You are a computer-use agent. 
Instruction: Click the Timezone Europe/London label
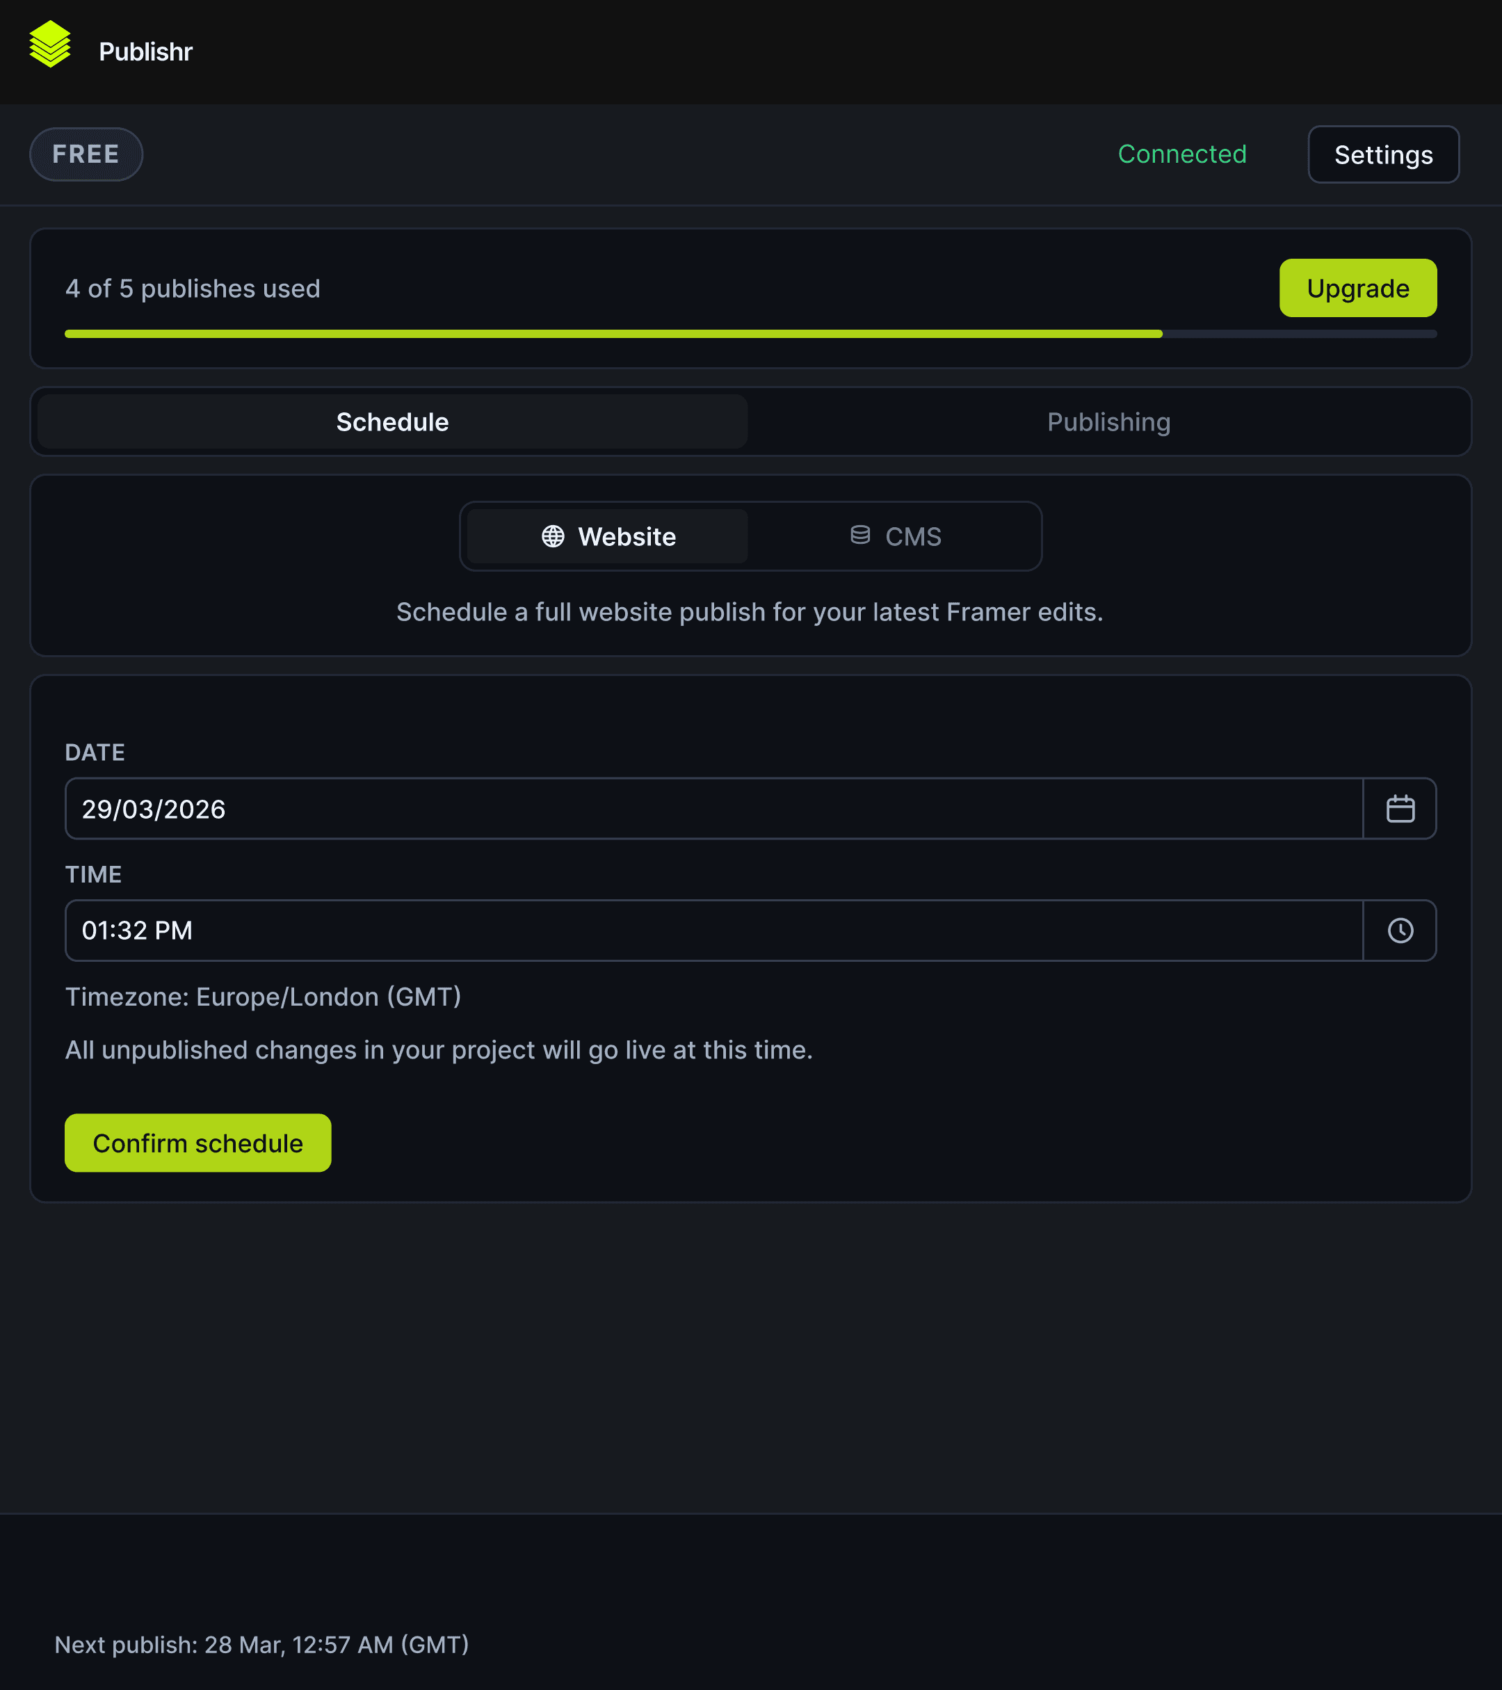263,997
